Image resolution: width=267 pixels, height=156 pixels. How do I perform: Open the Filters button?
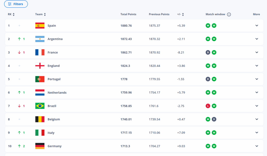[x=16, y=4]
